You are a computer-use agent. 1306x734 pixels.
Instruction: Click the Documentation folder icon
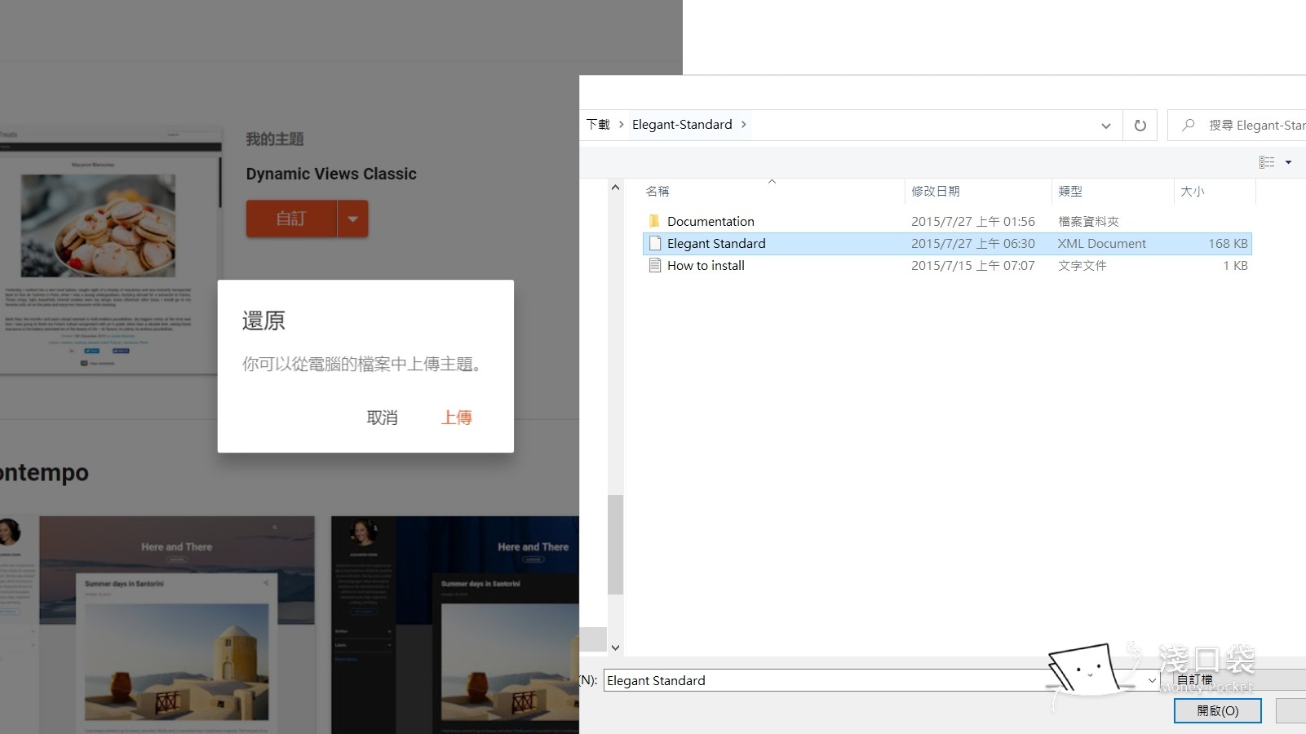click(654, 221)
